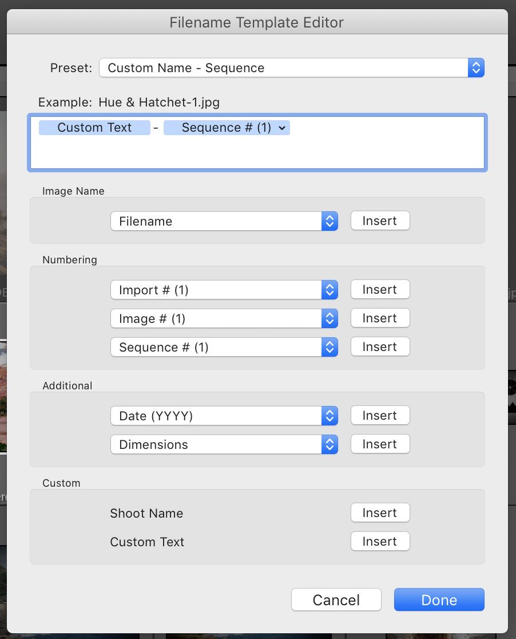Click the Image # (1) stepper arrows

click(x=330, y=318)
